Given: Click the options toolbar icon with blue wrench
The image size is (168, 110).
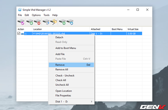Looking at the screenshot, I should [x=70, y=22].
